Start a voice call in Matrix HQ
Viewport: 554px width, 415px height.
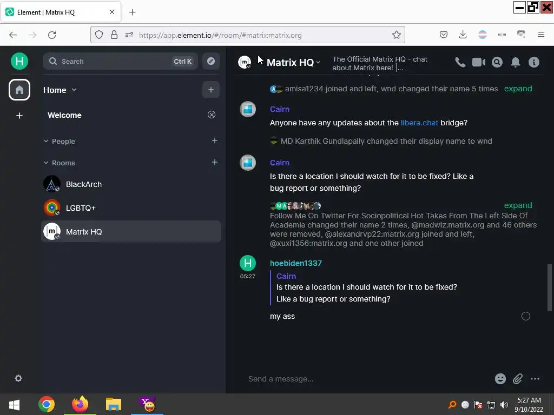point(460,62)
